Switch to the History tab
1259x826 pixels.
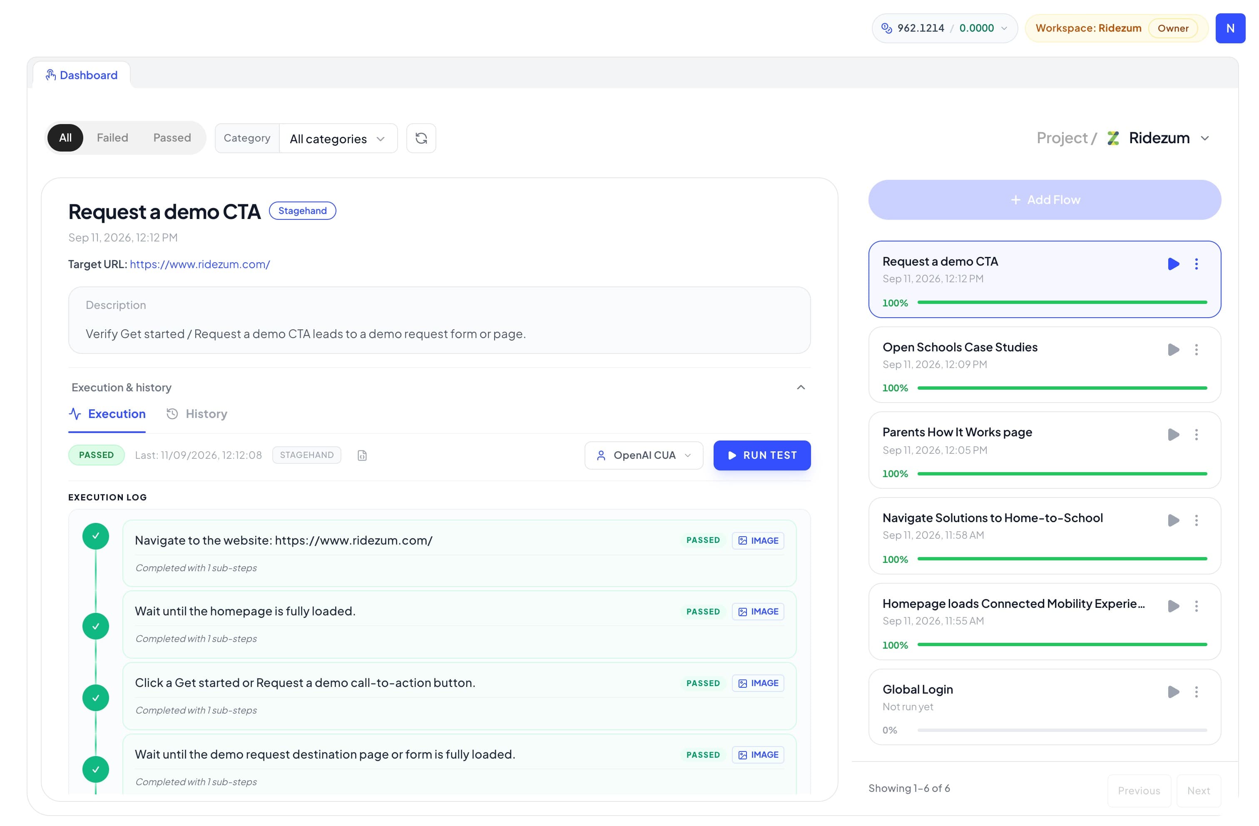click(x=197, y=414)
